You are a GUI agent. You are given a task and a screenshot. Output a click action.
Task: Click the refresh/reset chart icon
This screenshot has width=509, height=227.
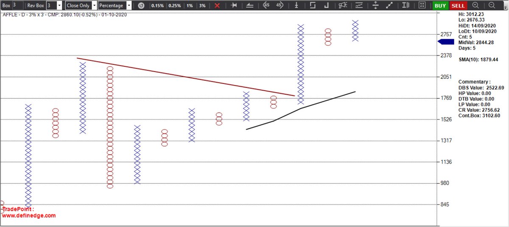141,6
